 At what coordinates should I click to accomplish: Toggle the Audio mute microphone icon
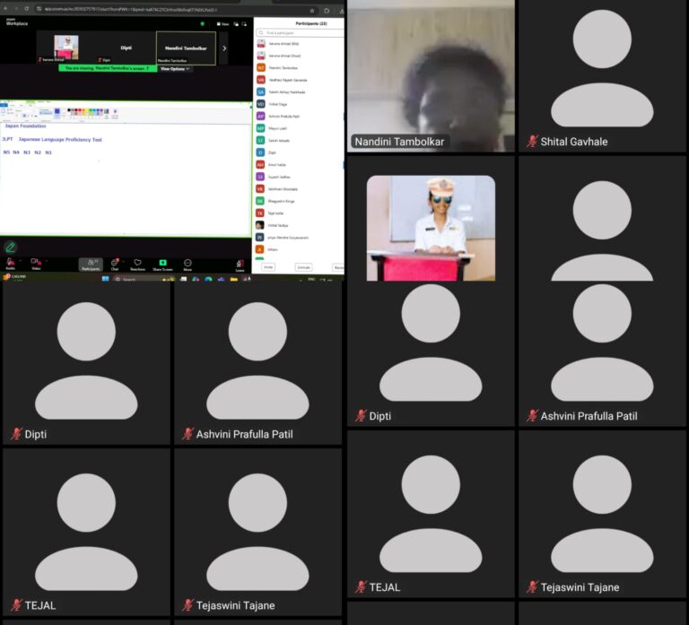coord(10,263)
